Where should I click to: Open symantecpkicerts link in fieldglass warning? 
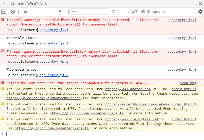(52, 128)
